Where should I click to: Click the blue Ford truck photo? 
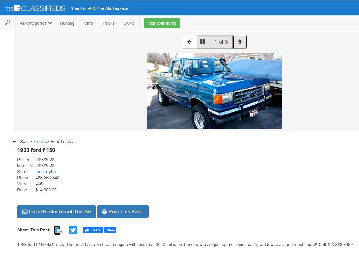[x=214, y=91]
